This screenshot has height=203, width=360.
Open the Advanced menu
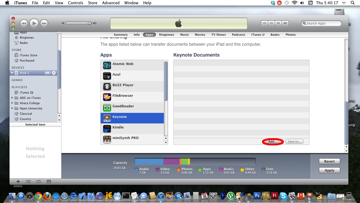click(x=111, y=3)
